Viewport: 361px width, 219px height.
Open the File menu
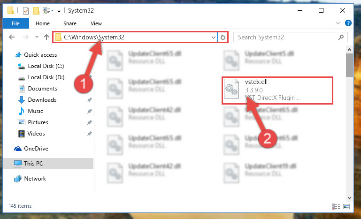click(15, 23)
